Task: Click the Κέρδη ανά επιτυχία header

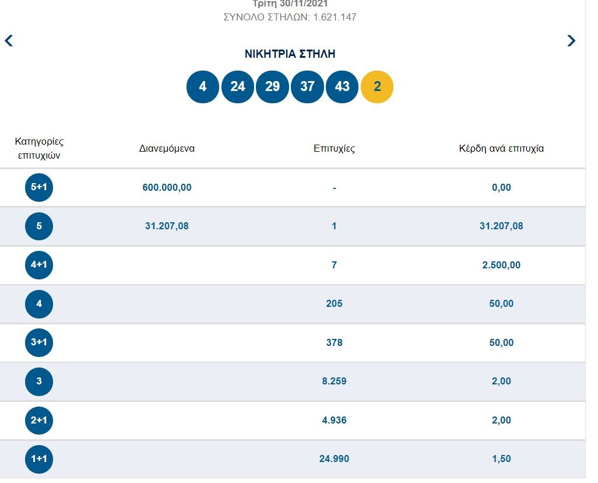Action: coord(501,149)
